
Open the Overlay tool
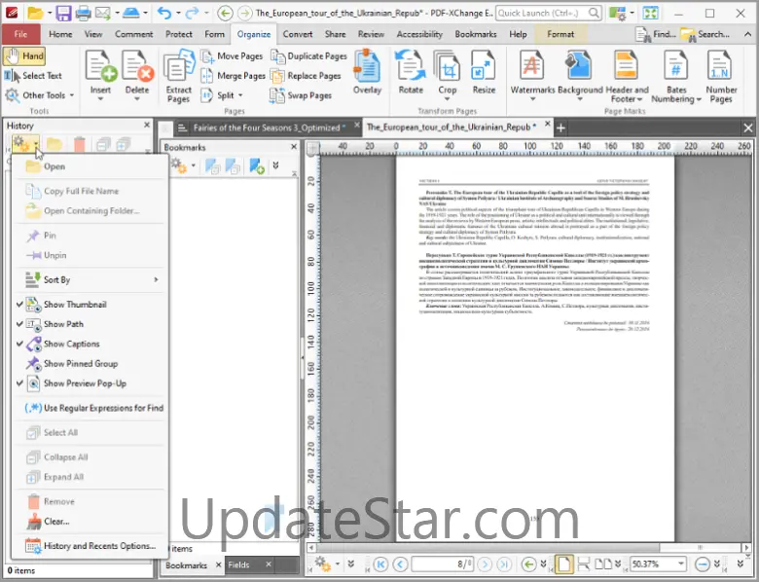368,72
